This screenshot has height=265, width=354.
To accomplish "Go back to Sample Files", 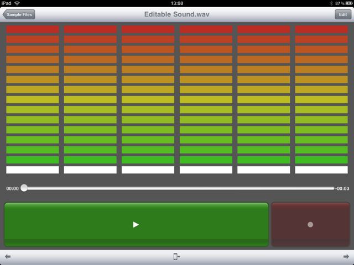I will point(19,14).
